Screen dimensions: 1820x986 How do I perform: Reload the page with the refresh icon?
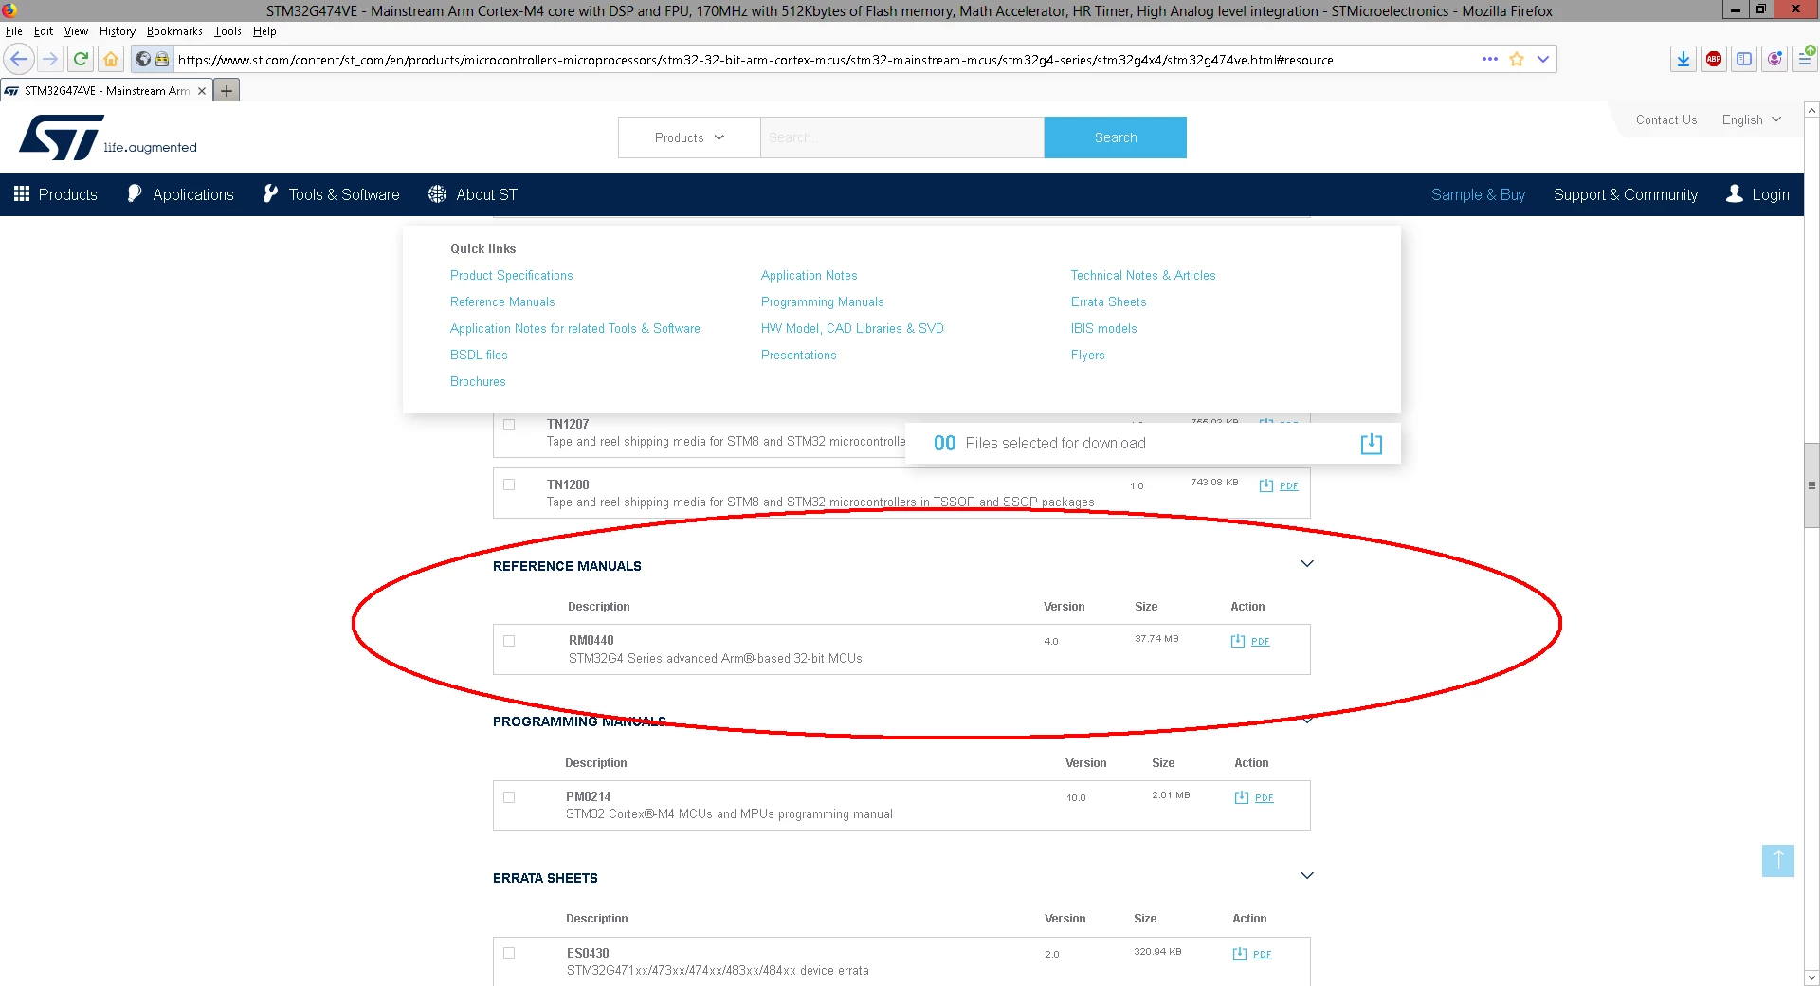pyautogui.click(x=81, y=59)
